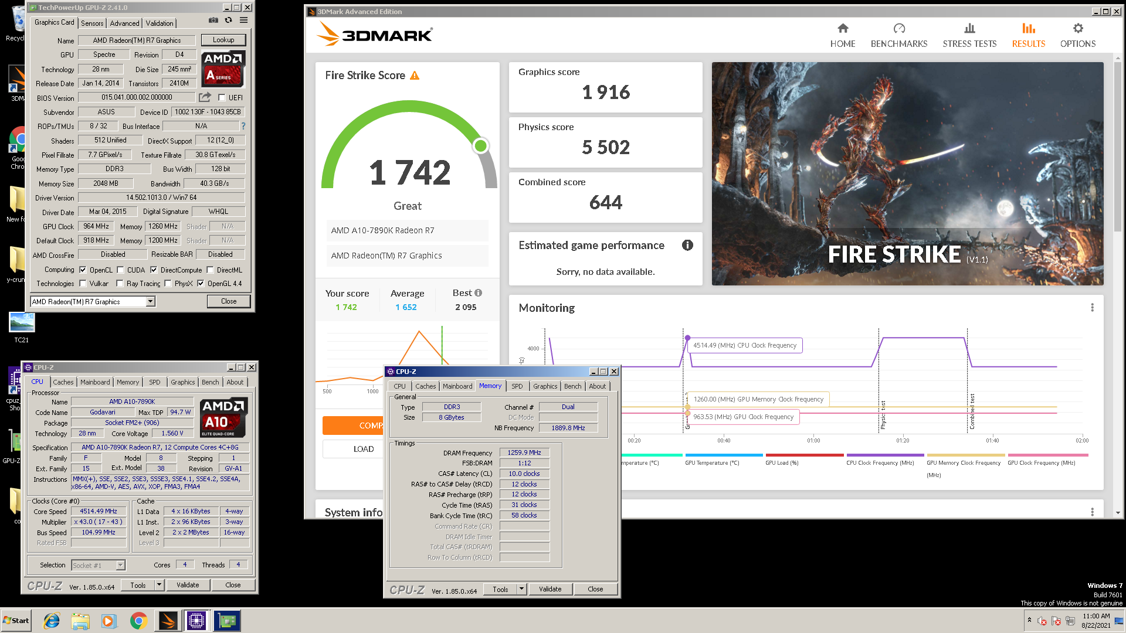This screenshot has width=1126, height=633.
Task: Switch to GPU-Z Advanced tab
Action: pyautogui.click(x=124, y=23)
